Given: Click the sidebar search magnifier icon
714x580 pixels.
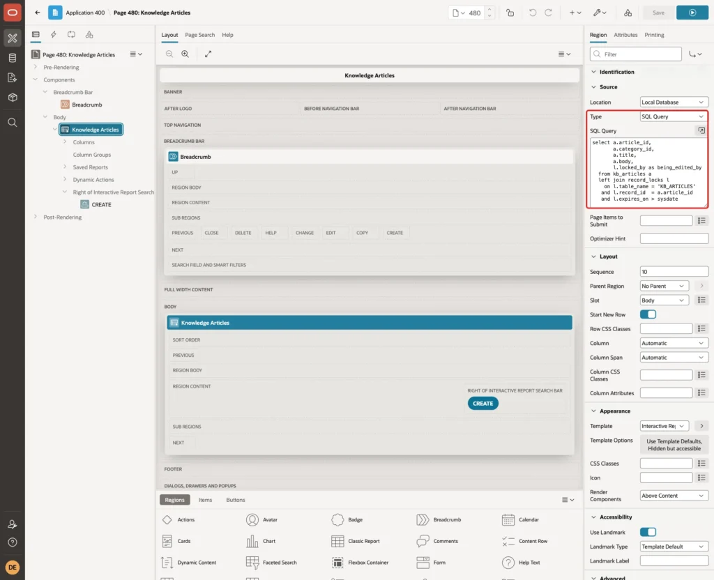Looking at the screenshot, I should pyautogui.click(x=13, y=123).
